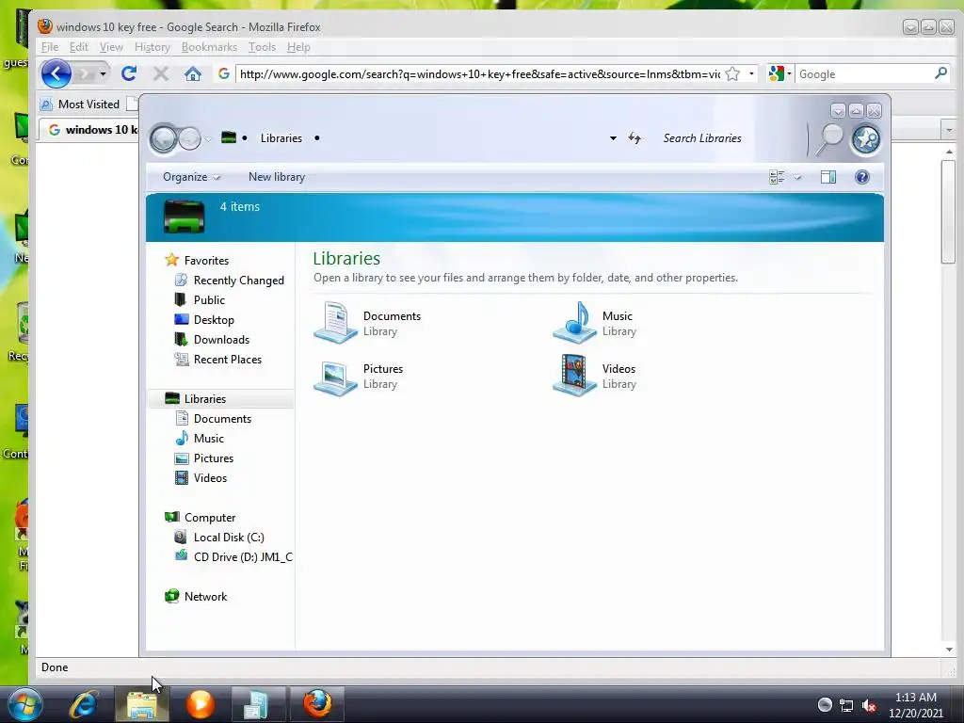Click the Firefox search magnifier icon
The image size is (964, 723).
coord(940,73)
